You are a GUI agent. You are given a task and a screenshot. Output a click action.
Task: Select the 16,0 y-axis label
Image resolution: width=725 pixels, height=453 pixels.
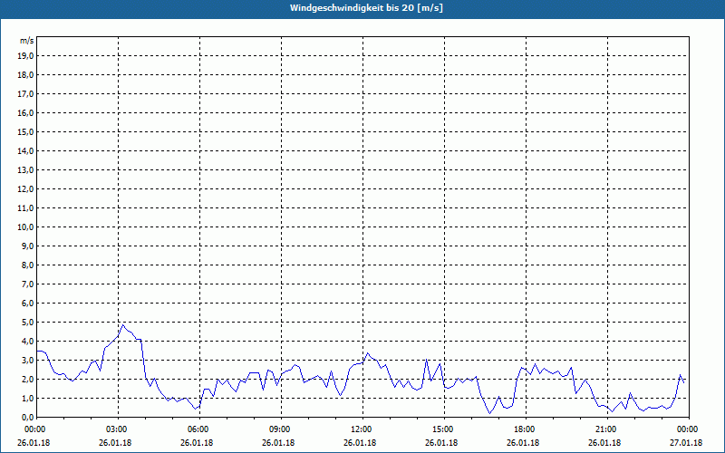(x=26, y=112)
